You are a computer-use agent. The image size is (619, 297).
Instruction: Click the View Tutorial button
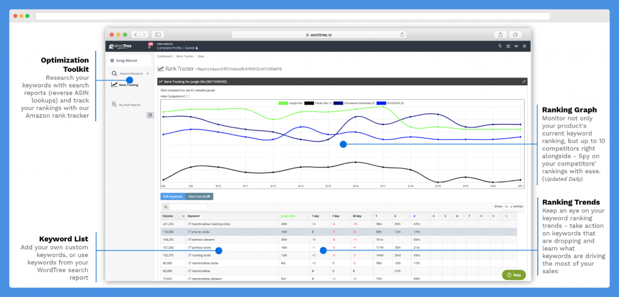coord(199,197)
